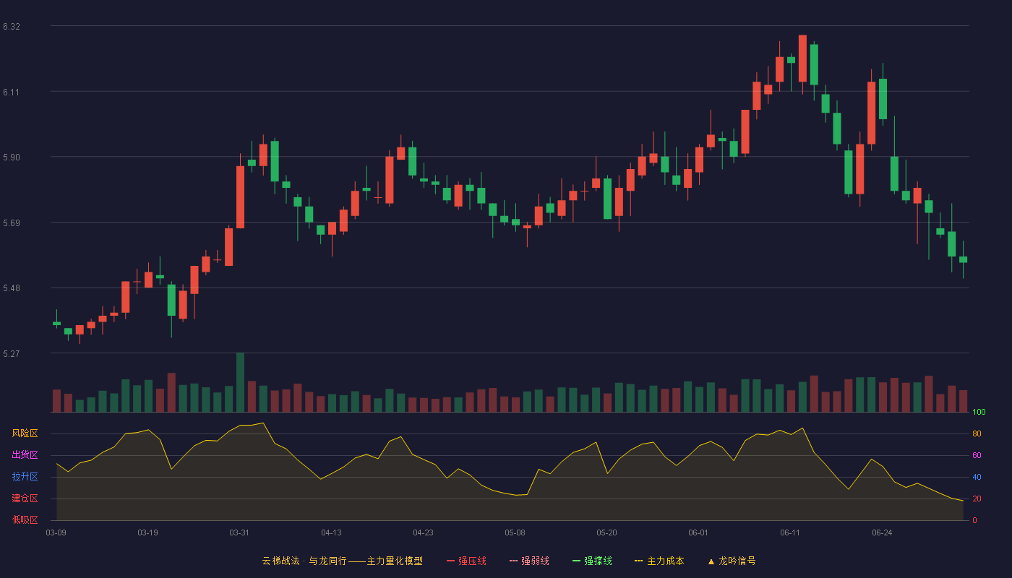This screenshot has height=578, width=1012.
Task: Click the 05-20 date label
Action: click(606, 532)
